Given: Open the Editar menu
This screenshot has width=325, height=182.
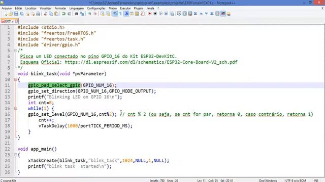Looking at the screenshot, I should point(18,8).
